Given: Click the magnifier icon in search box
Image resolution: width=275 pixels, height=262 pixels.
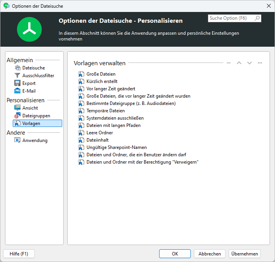Looking at the screenshot, I should tap(257, 18).
